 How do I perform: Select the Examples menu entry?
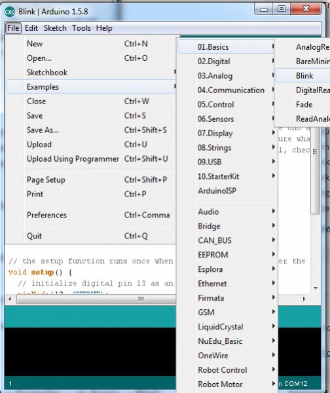tap(91, 87)
